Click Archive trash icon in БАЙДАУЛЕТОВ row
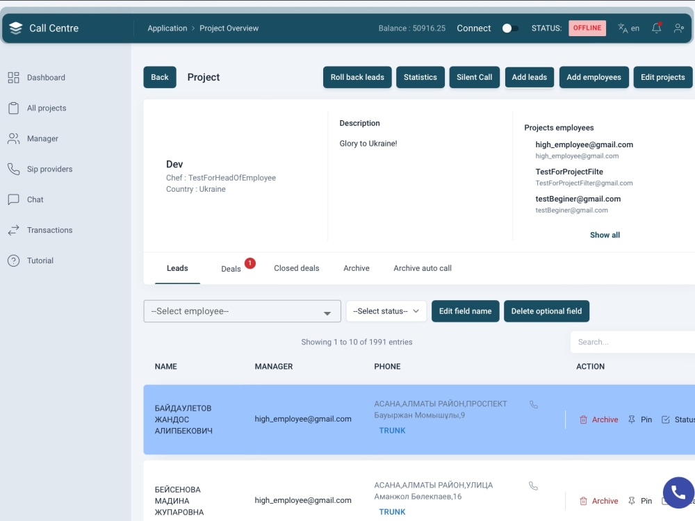Screen dimensions: 695x521 click(583, 420)
